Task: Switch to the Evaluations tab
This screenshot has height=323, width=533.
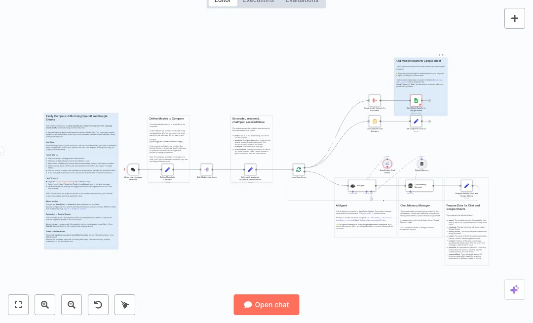Action: [x=302, y=1]
